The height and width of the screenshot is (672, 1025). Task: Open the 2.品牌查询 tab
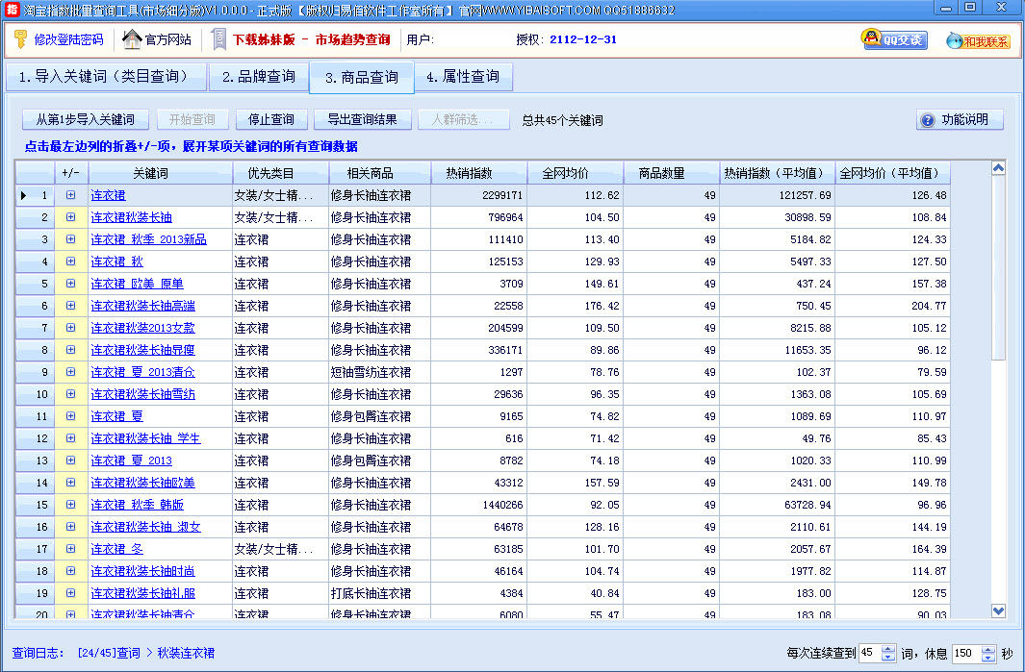(x=259, y=77)
